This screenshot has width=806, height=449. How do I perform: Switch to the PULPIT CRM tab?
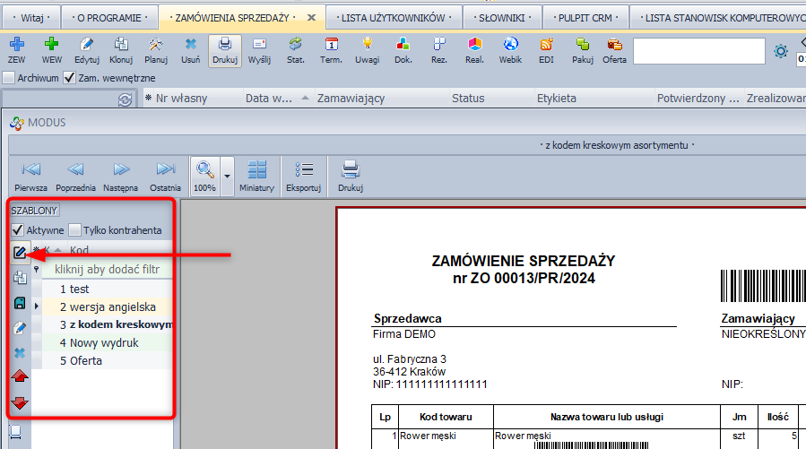point(585,18)
